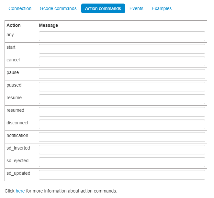214x198 pixels.
Task: Click the paused action message input
Action: [122, 87]
